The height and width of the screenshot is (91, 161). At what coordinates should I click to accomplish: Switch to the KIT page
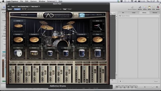point(82,15)
